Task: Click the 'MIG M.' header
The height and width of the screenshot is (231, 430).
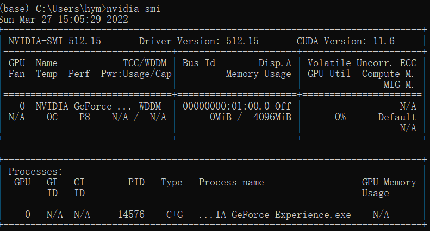Action: pos(398,85)
